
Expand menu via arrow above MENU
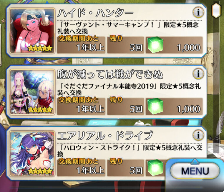(195, 161)
